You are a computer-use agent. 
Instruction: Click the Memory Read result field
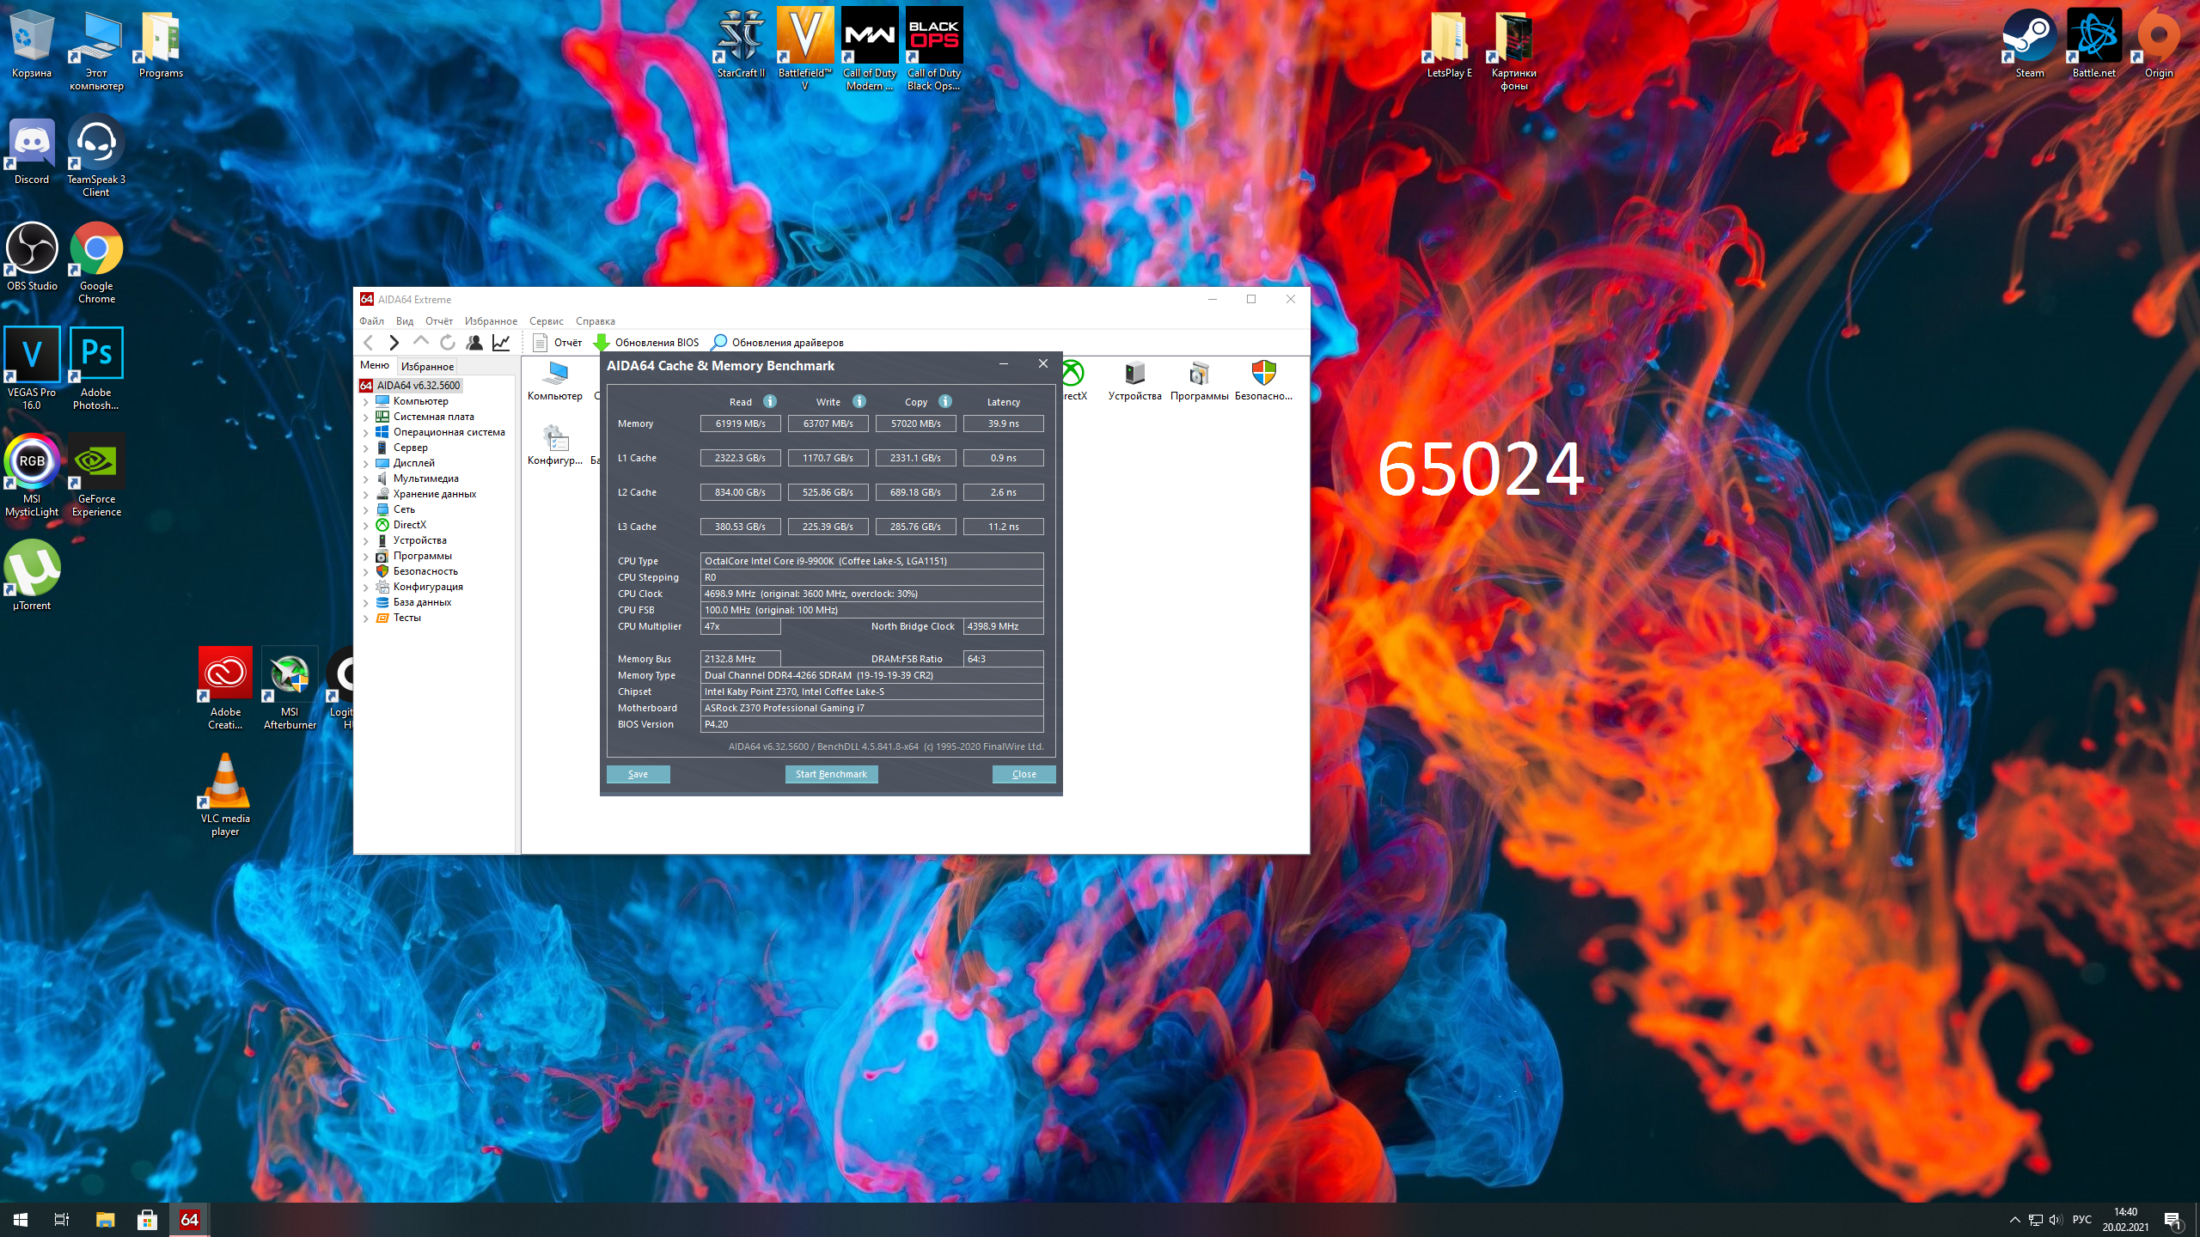(740, 424)
